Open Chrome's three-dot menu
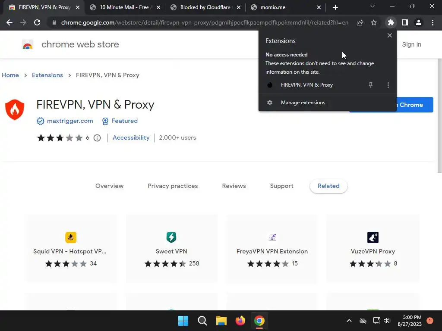This screenshot has height=331, width=442. tap(433, 22)
